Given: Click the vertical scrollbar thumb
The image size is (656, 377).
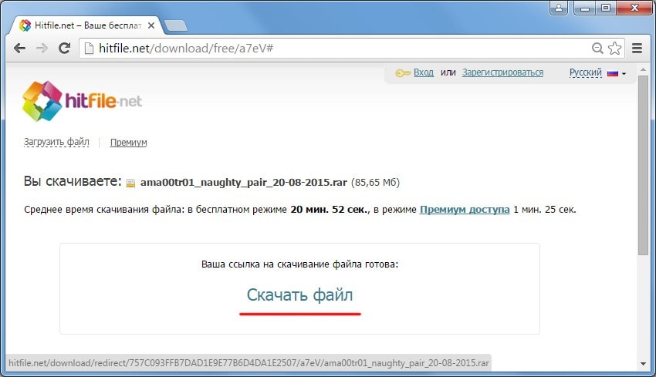Looking at the screenshot, I should click(643, 165).
